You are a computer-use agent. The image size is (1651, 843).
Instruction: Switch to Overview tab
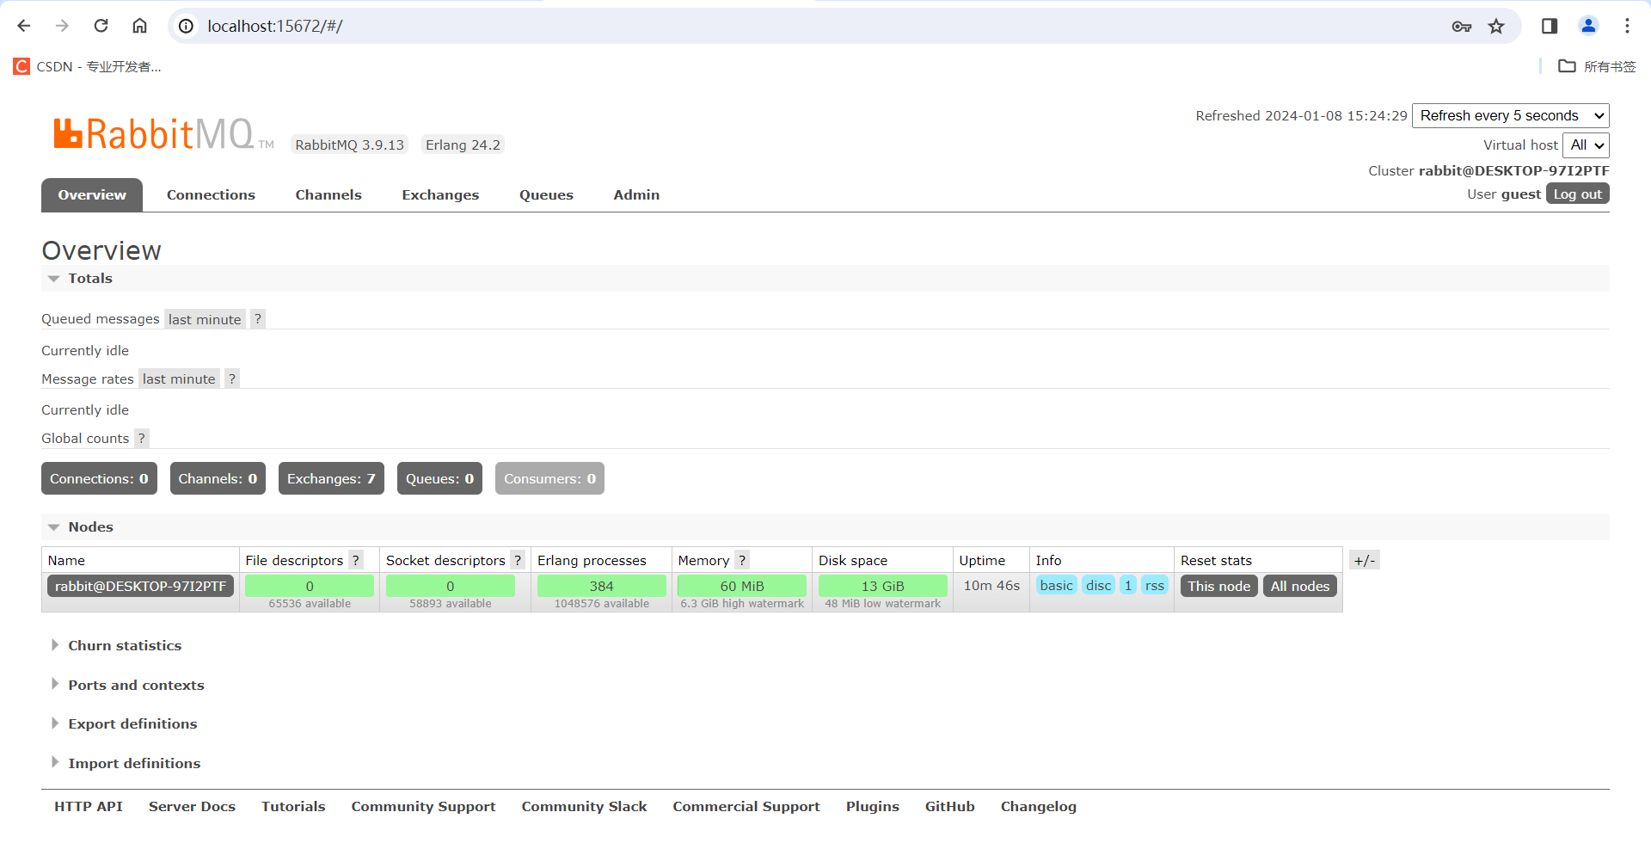tap(92, 194)
